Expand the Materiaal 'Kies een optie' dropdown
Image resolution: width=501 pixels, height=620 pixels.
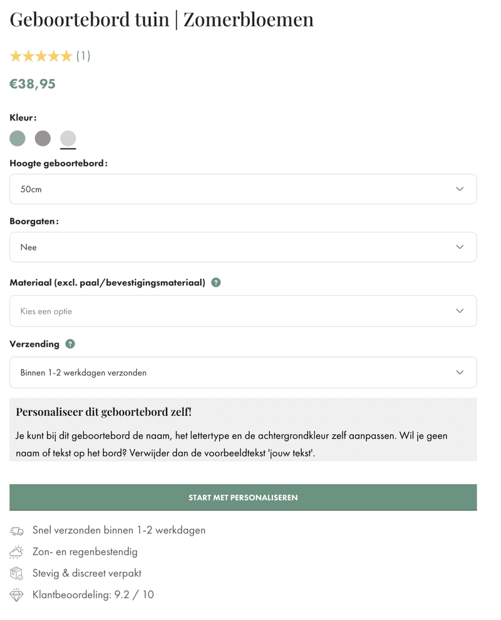[242, 311]
